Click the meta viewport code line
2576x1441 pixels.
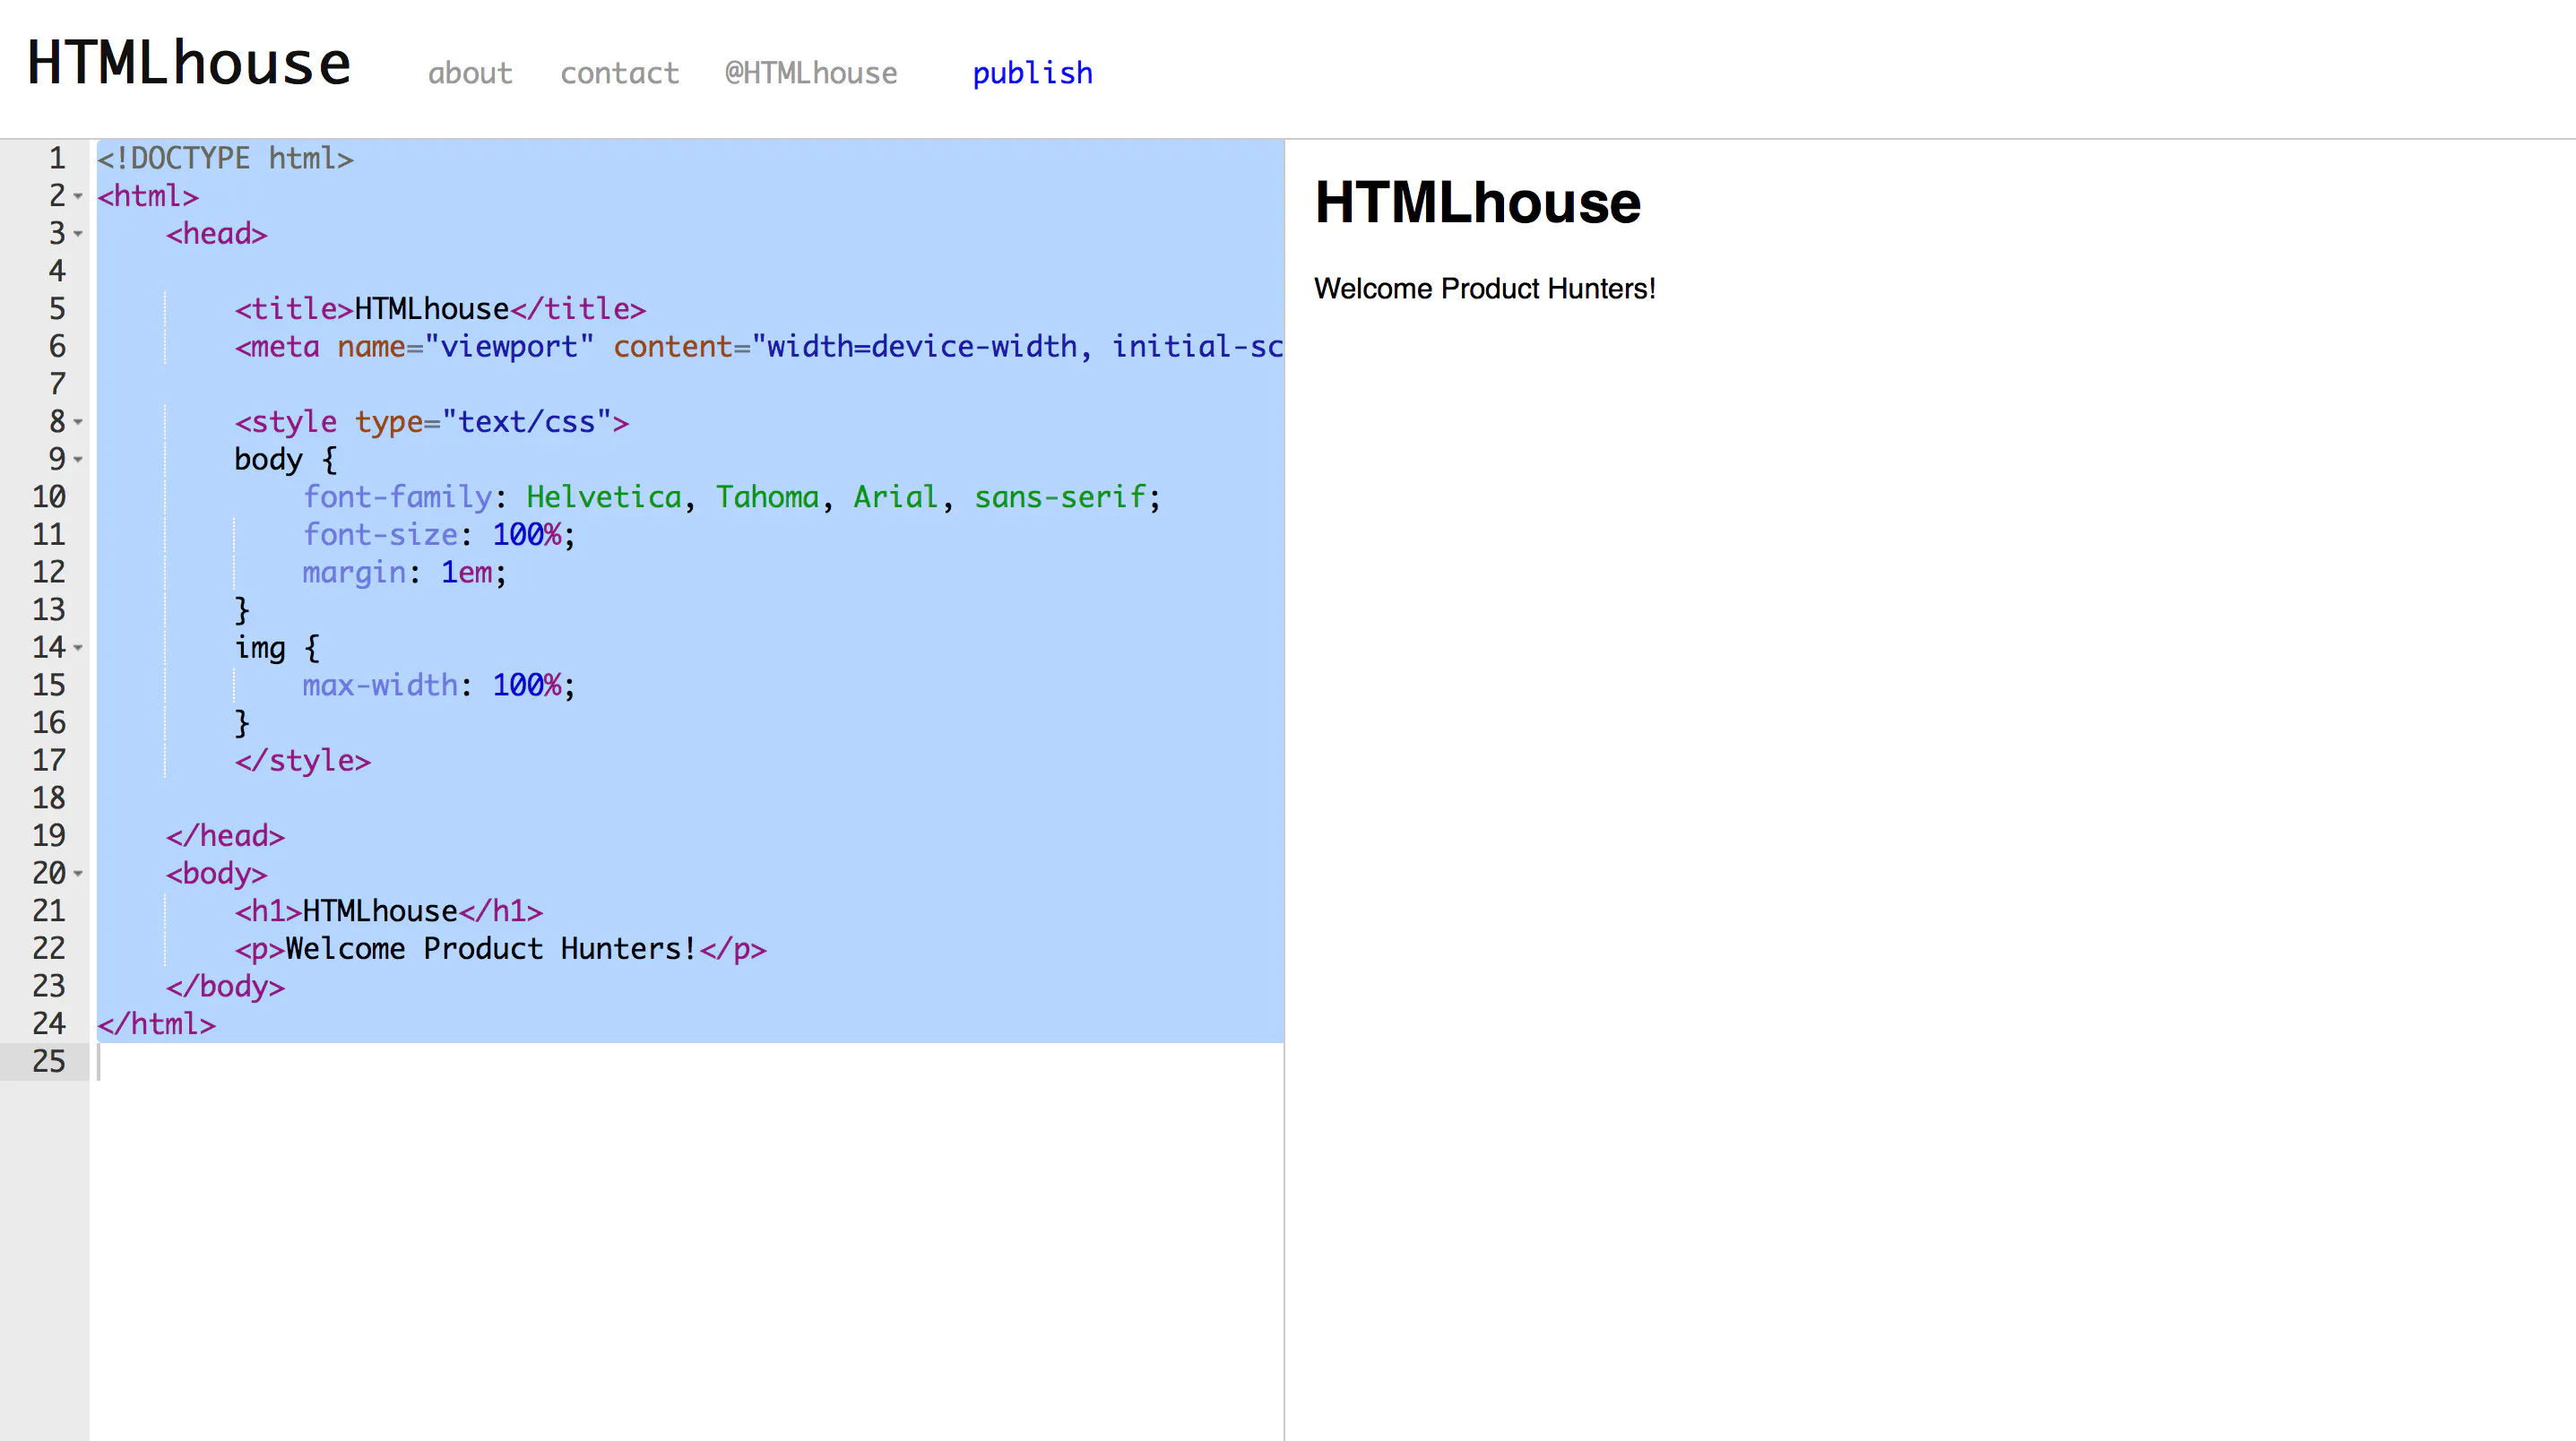pos(759,347)
